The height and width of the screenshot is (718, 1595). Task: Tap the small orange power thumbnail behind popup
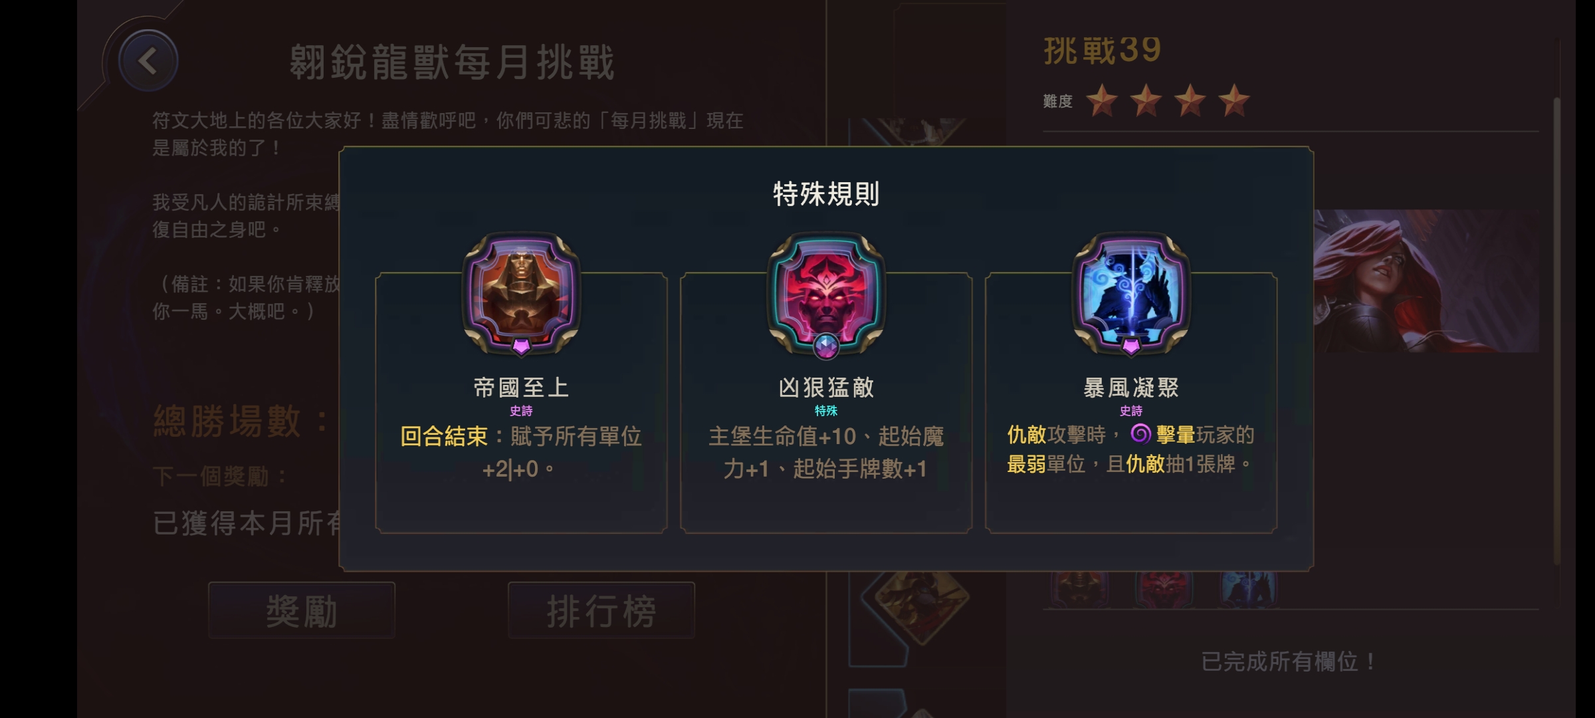1079,588
